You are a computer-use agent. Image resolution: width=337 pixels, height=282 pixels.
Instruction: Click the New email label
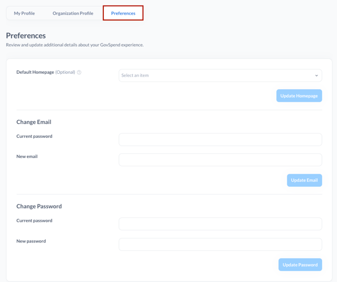point(27,157)
